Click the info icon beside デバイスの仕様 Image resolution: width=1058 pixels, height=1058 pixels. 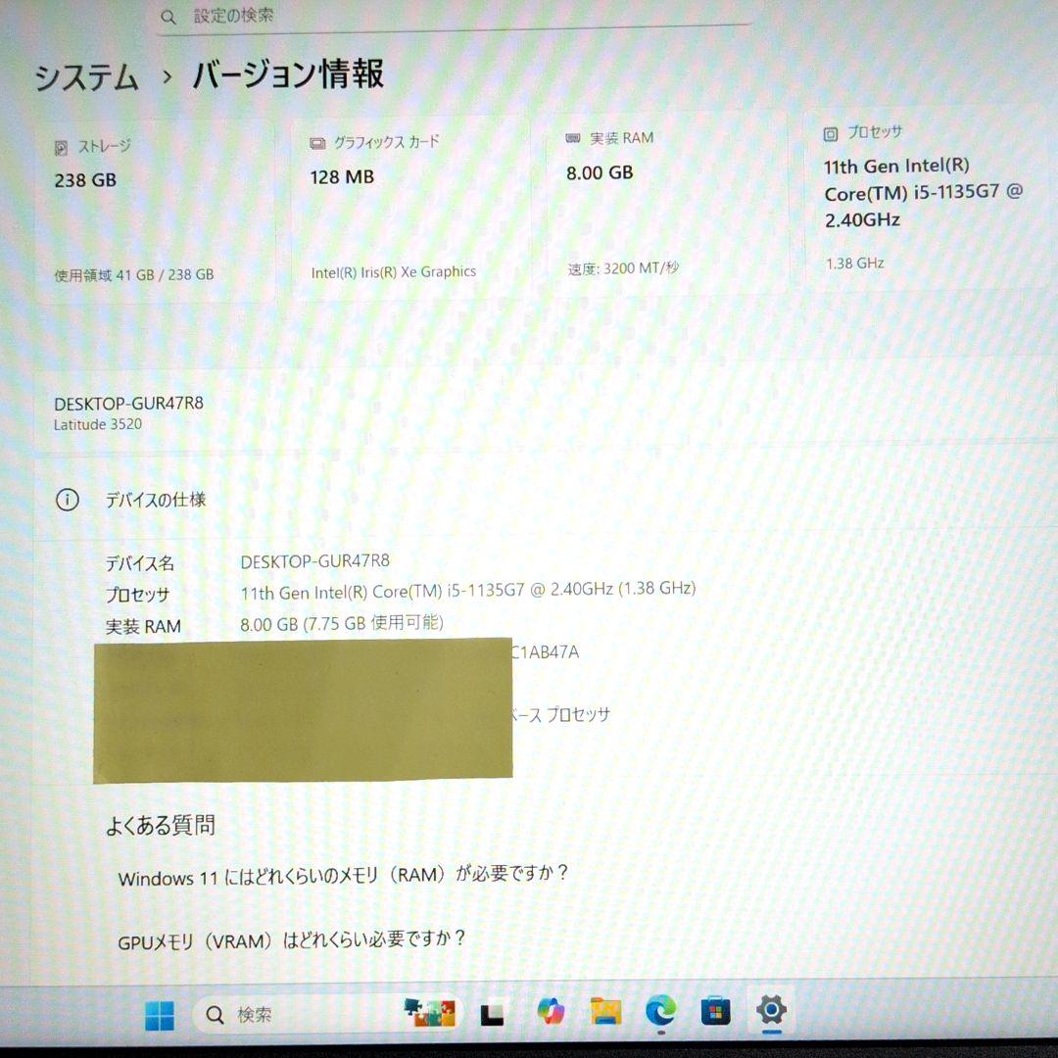tap(67, 500)
